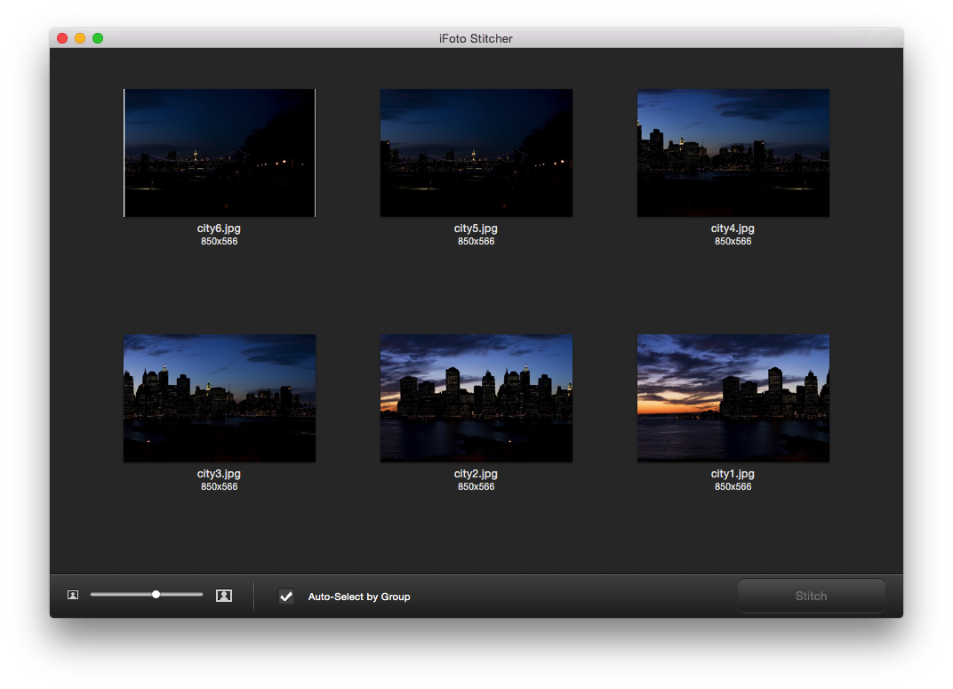Pick the city3.jpg image thumbnail
This screenshot has height=689, width=953.
tap(220, 397)
